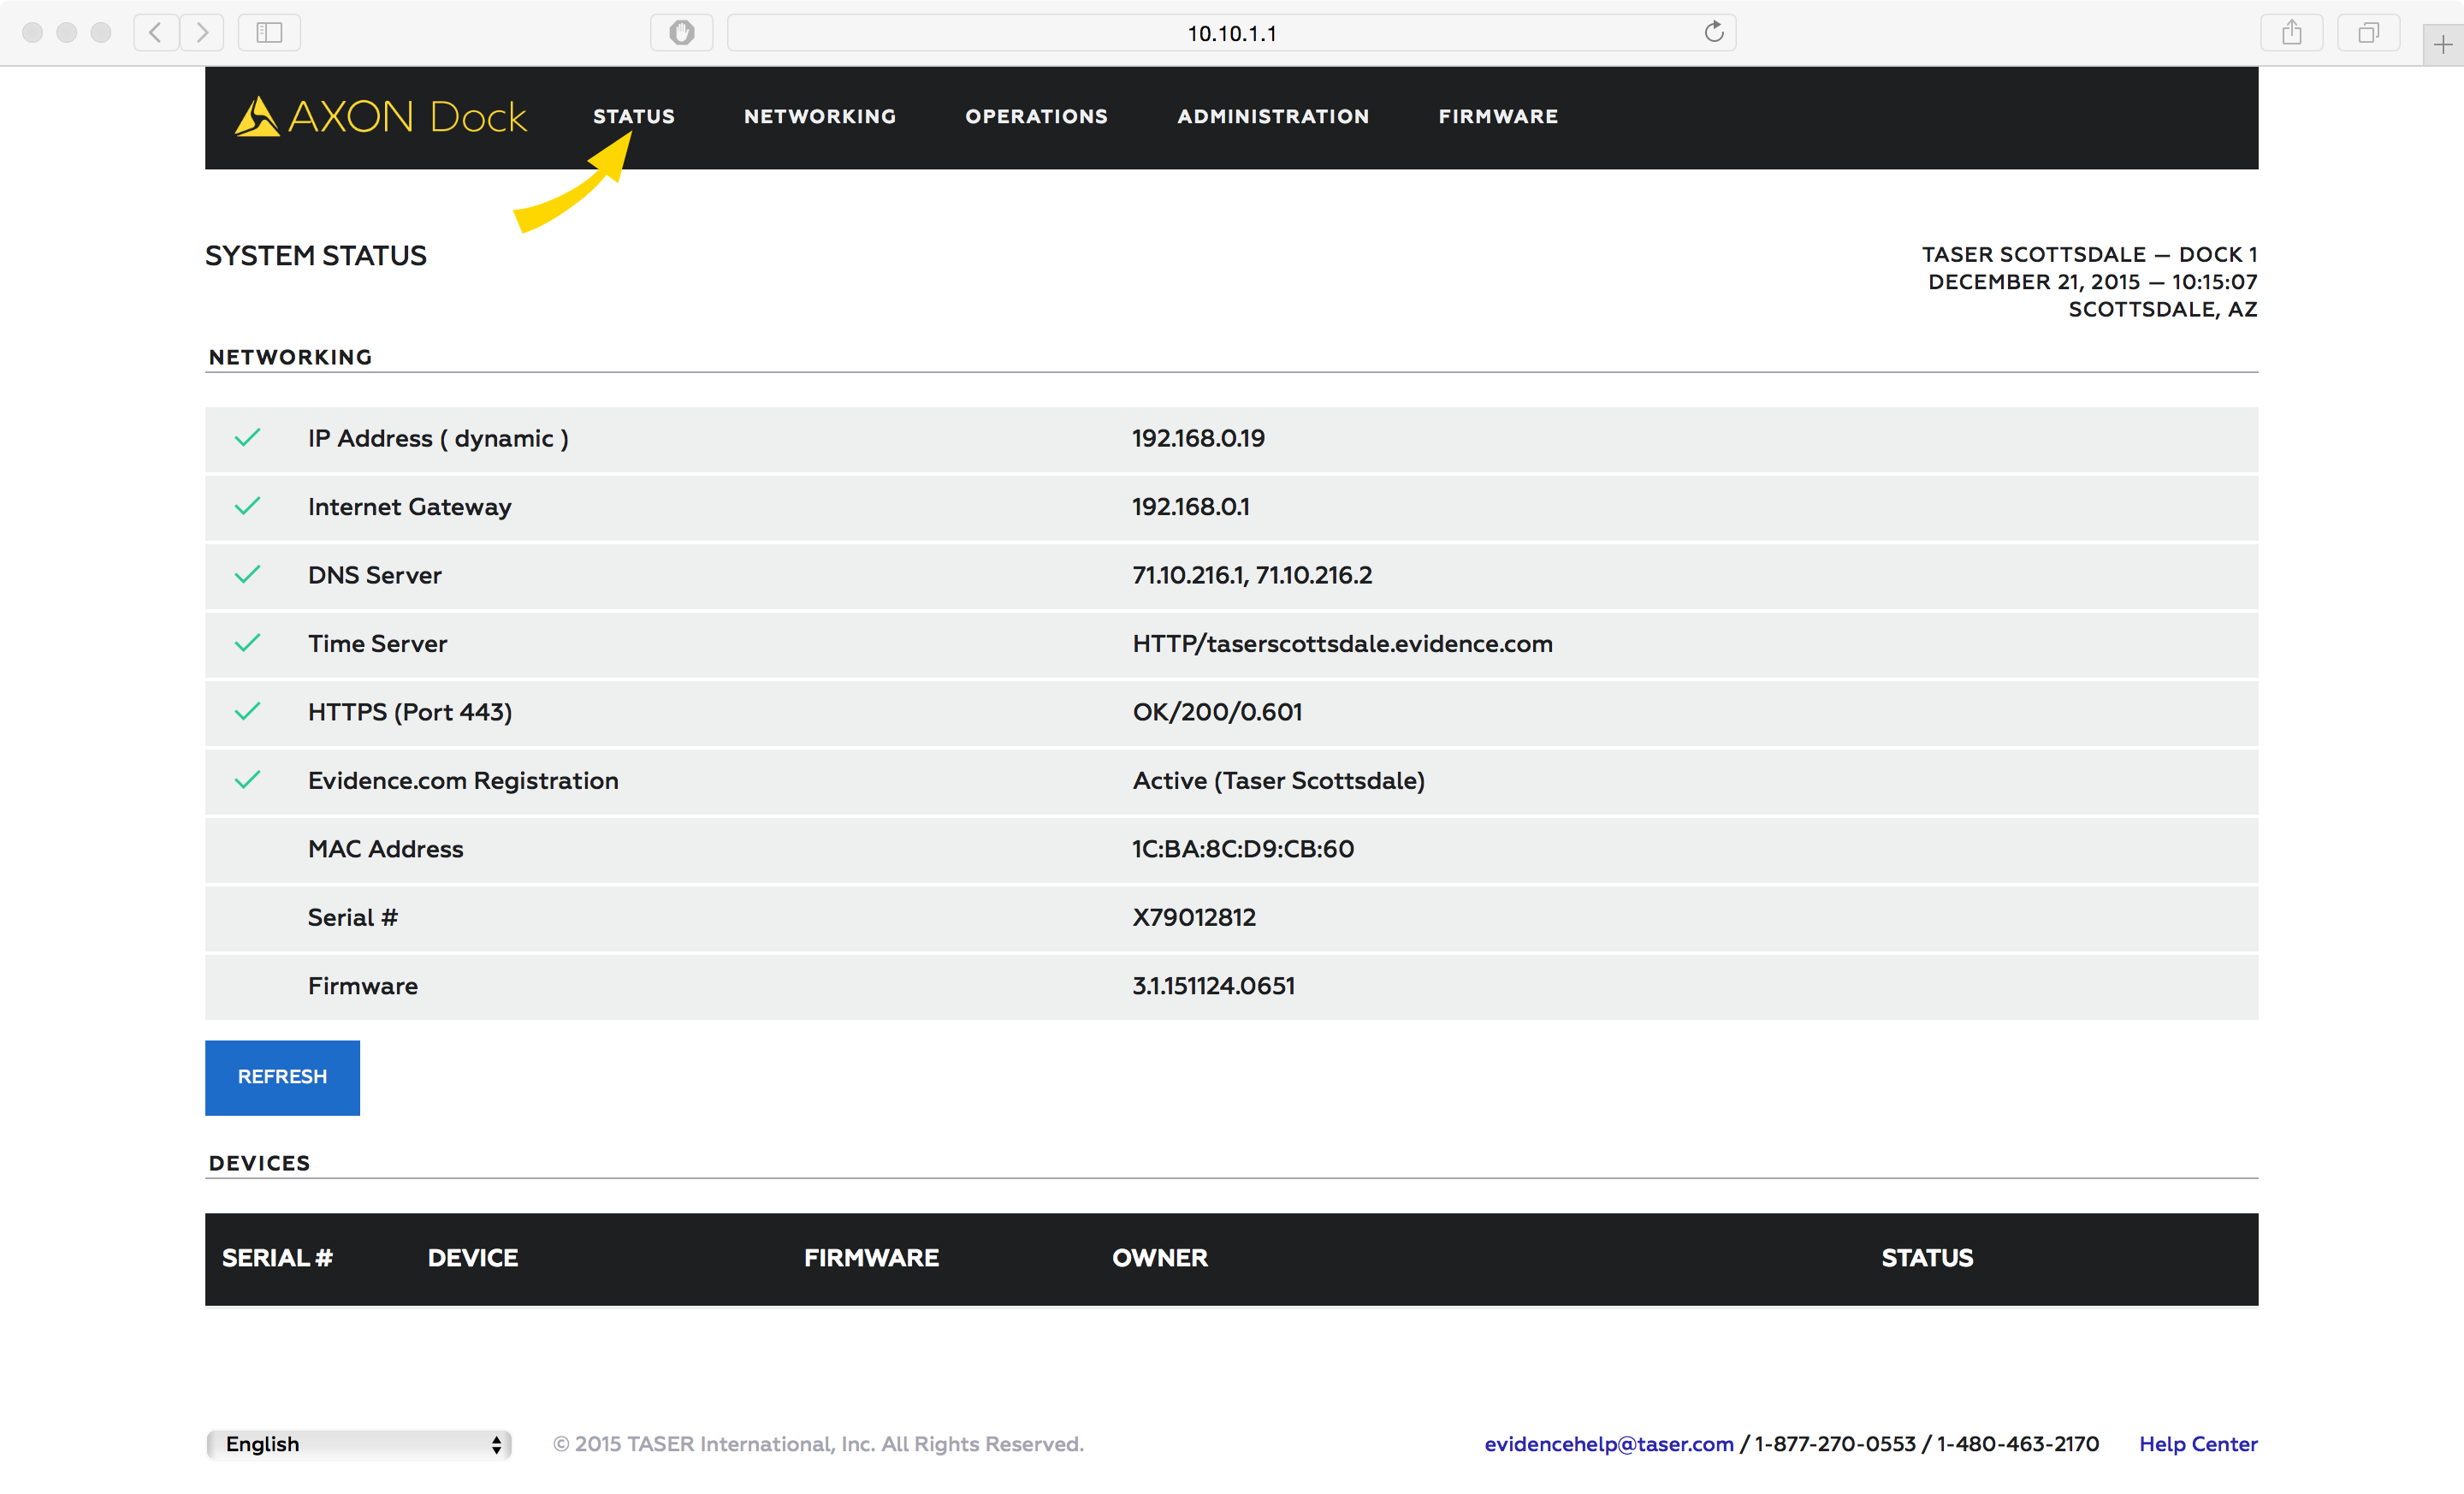Open the Networking menu tab
Image resolution: width=2464 pixels, height=1494 pixels.
click(820, 117)
